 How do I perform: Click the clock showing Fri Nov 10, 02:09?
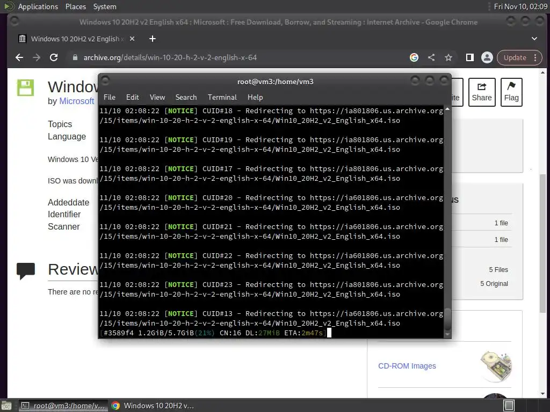(x=520, y=6)
